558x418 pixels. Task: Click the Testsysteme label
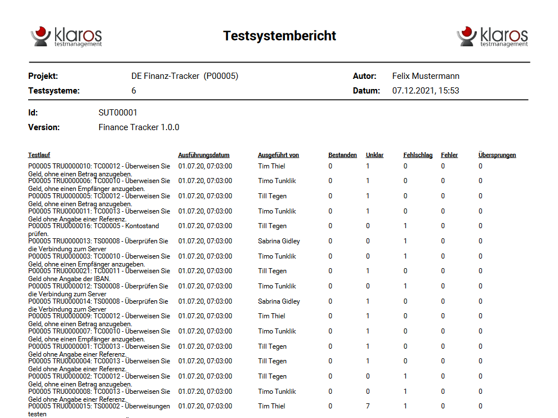pyautogui.click(x=53, y=91)
